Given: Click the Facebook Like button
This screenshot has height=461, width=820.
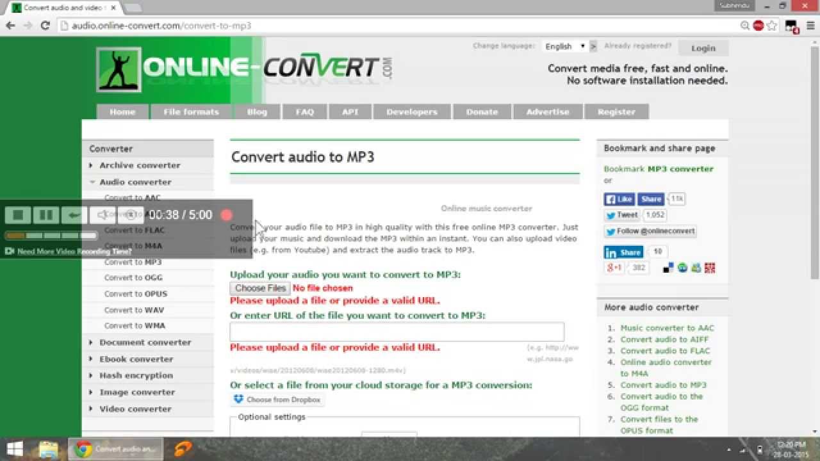Looking at the screenshot, I should (x=619, y=199).
